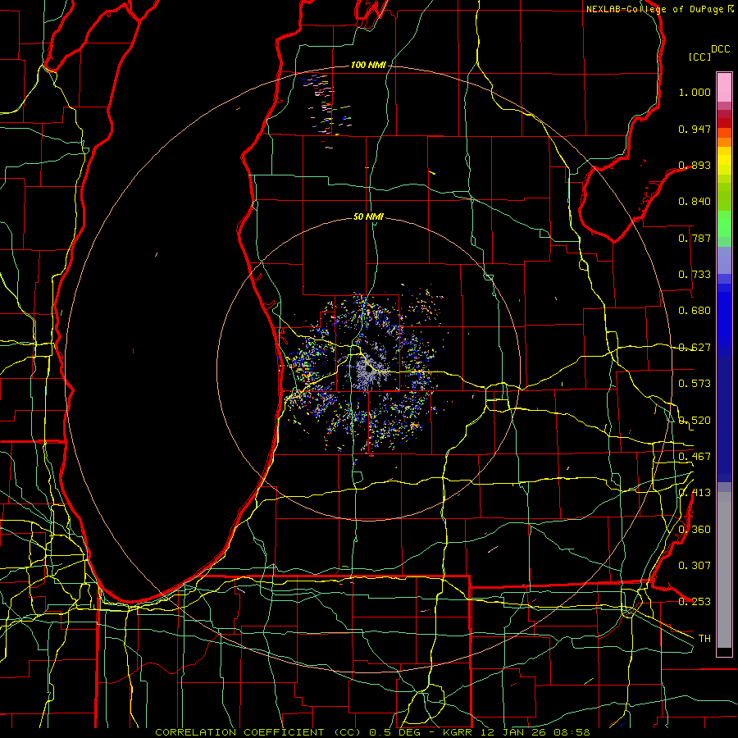Click the DCC label above the color scale
The height and width of the screenshot is (738, 738).
721,49
